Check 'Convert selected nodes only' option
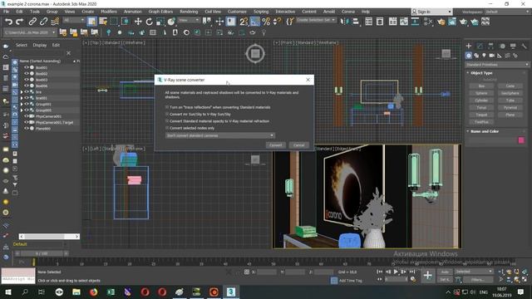Screen dimensions: 532x299 pos(167,128)
